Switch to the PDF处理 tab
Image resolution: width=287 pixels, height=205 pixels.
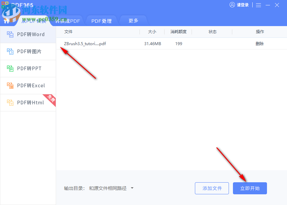point(101,21)
